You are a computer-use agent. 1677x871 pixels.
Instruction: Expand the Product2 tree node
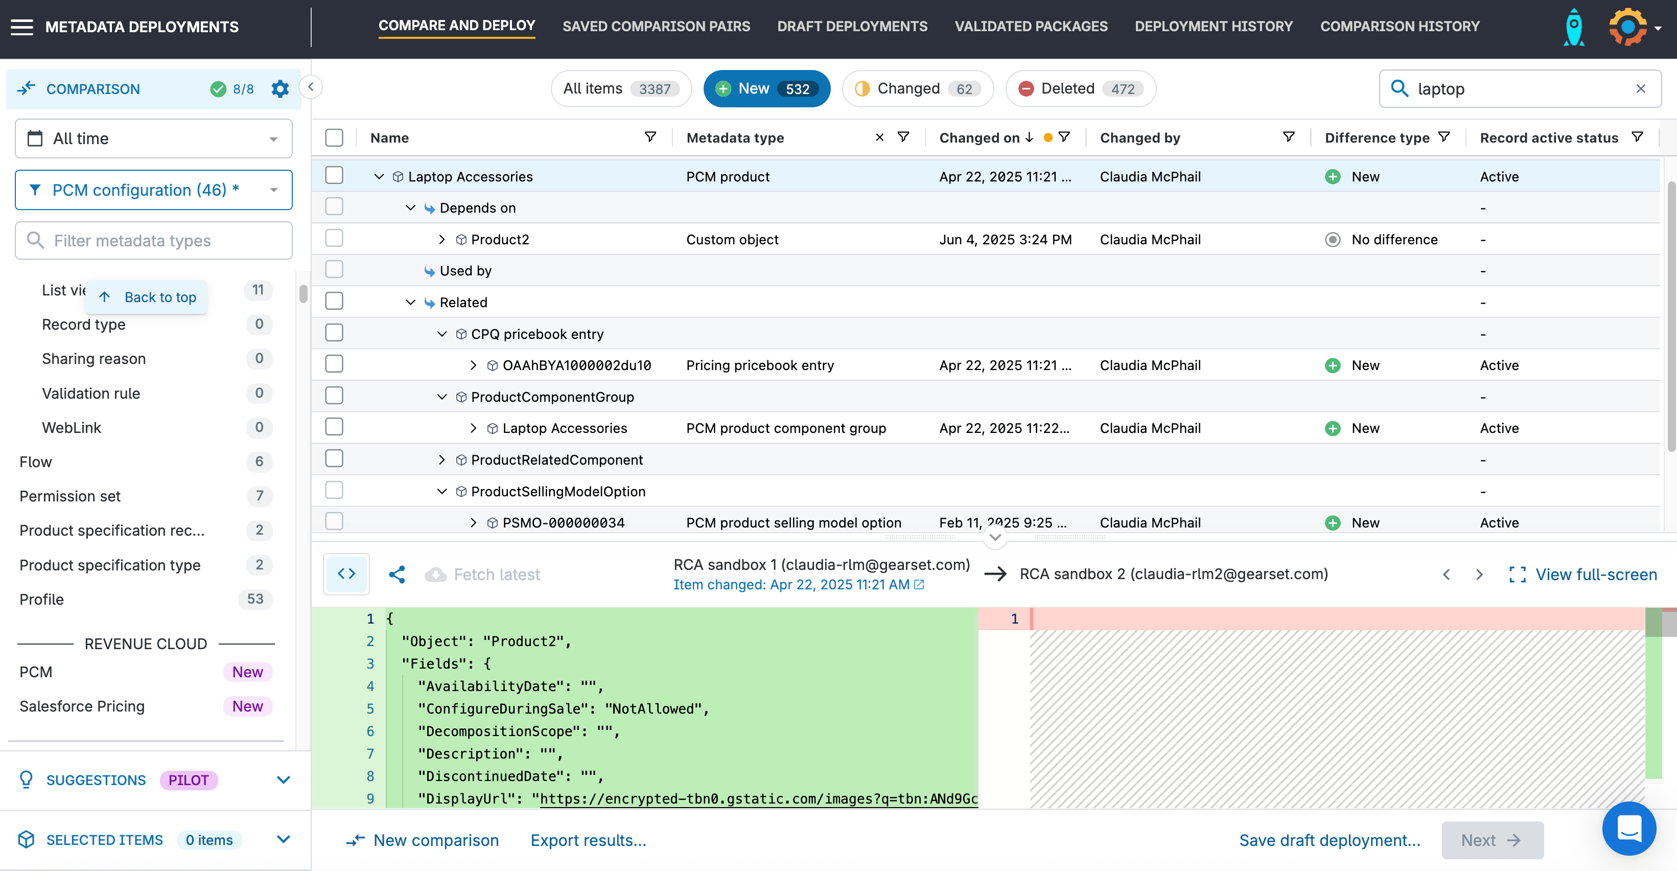[442, 239]
